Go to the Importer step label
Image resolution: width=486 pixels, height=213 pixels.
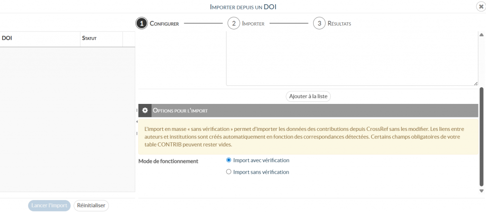[253, 24]
